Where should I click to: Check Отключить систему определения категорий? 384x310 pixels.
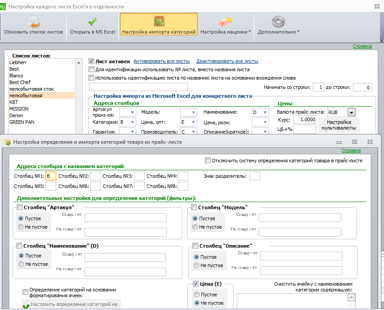(207, 161)
